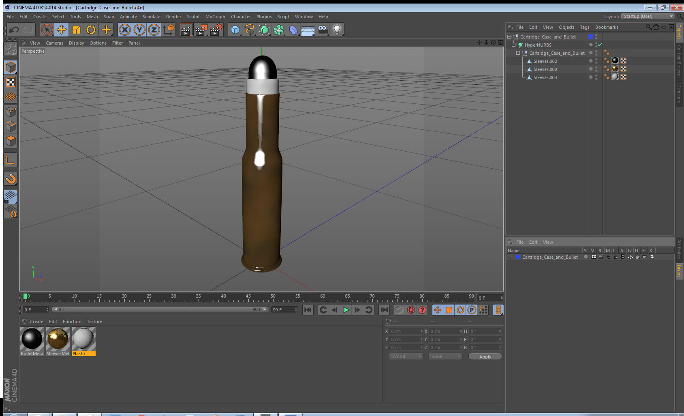Collapse nested Cartridge_Case_and_Bullet group
The height and width of the screenshot is (416, 684).
point(518,53)
